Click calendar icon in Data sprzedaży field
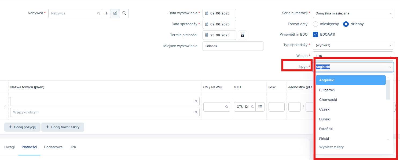Viewport: 400px width, 160px height. click(x=207, y=24)
